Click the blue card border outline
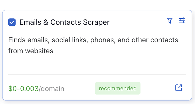The image size is (195, 105). point(97,10)
